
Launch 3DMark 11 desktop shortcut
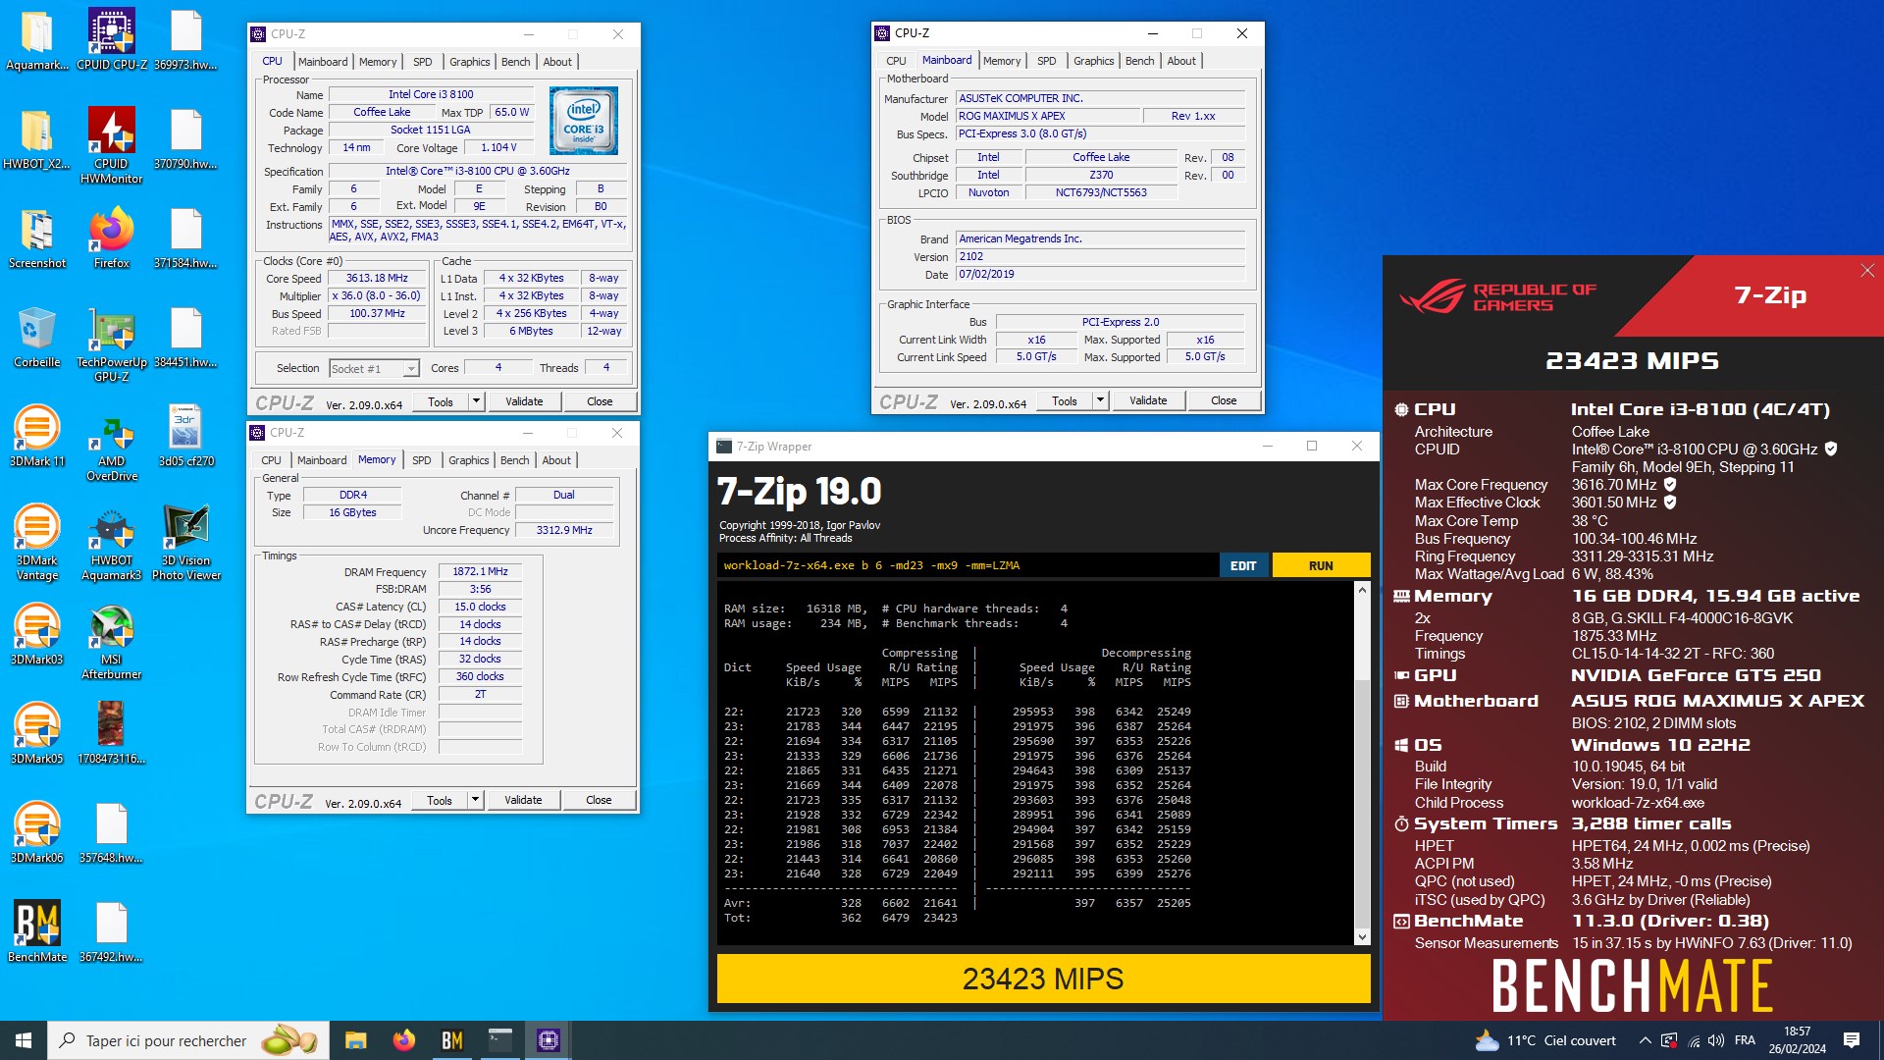37,437
